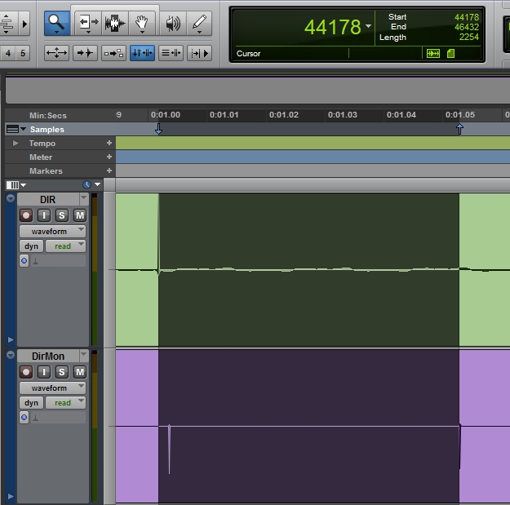Record-enable the DIR track
The width and height of the screenshot is (510, 505).
coord(26,215)
